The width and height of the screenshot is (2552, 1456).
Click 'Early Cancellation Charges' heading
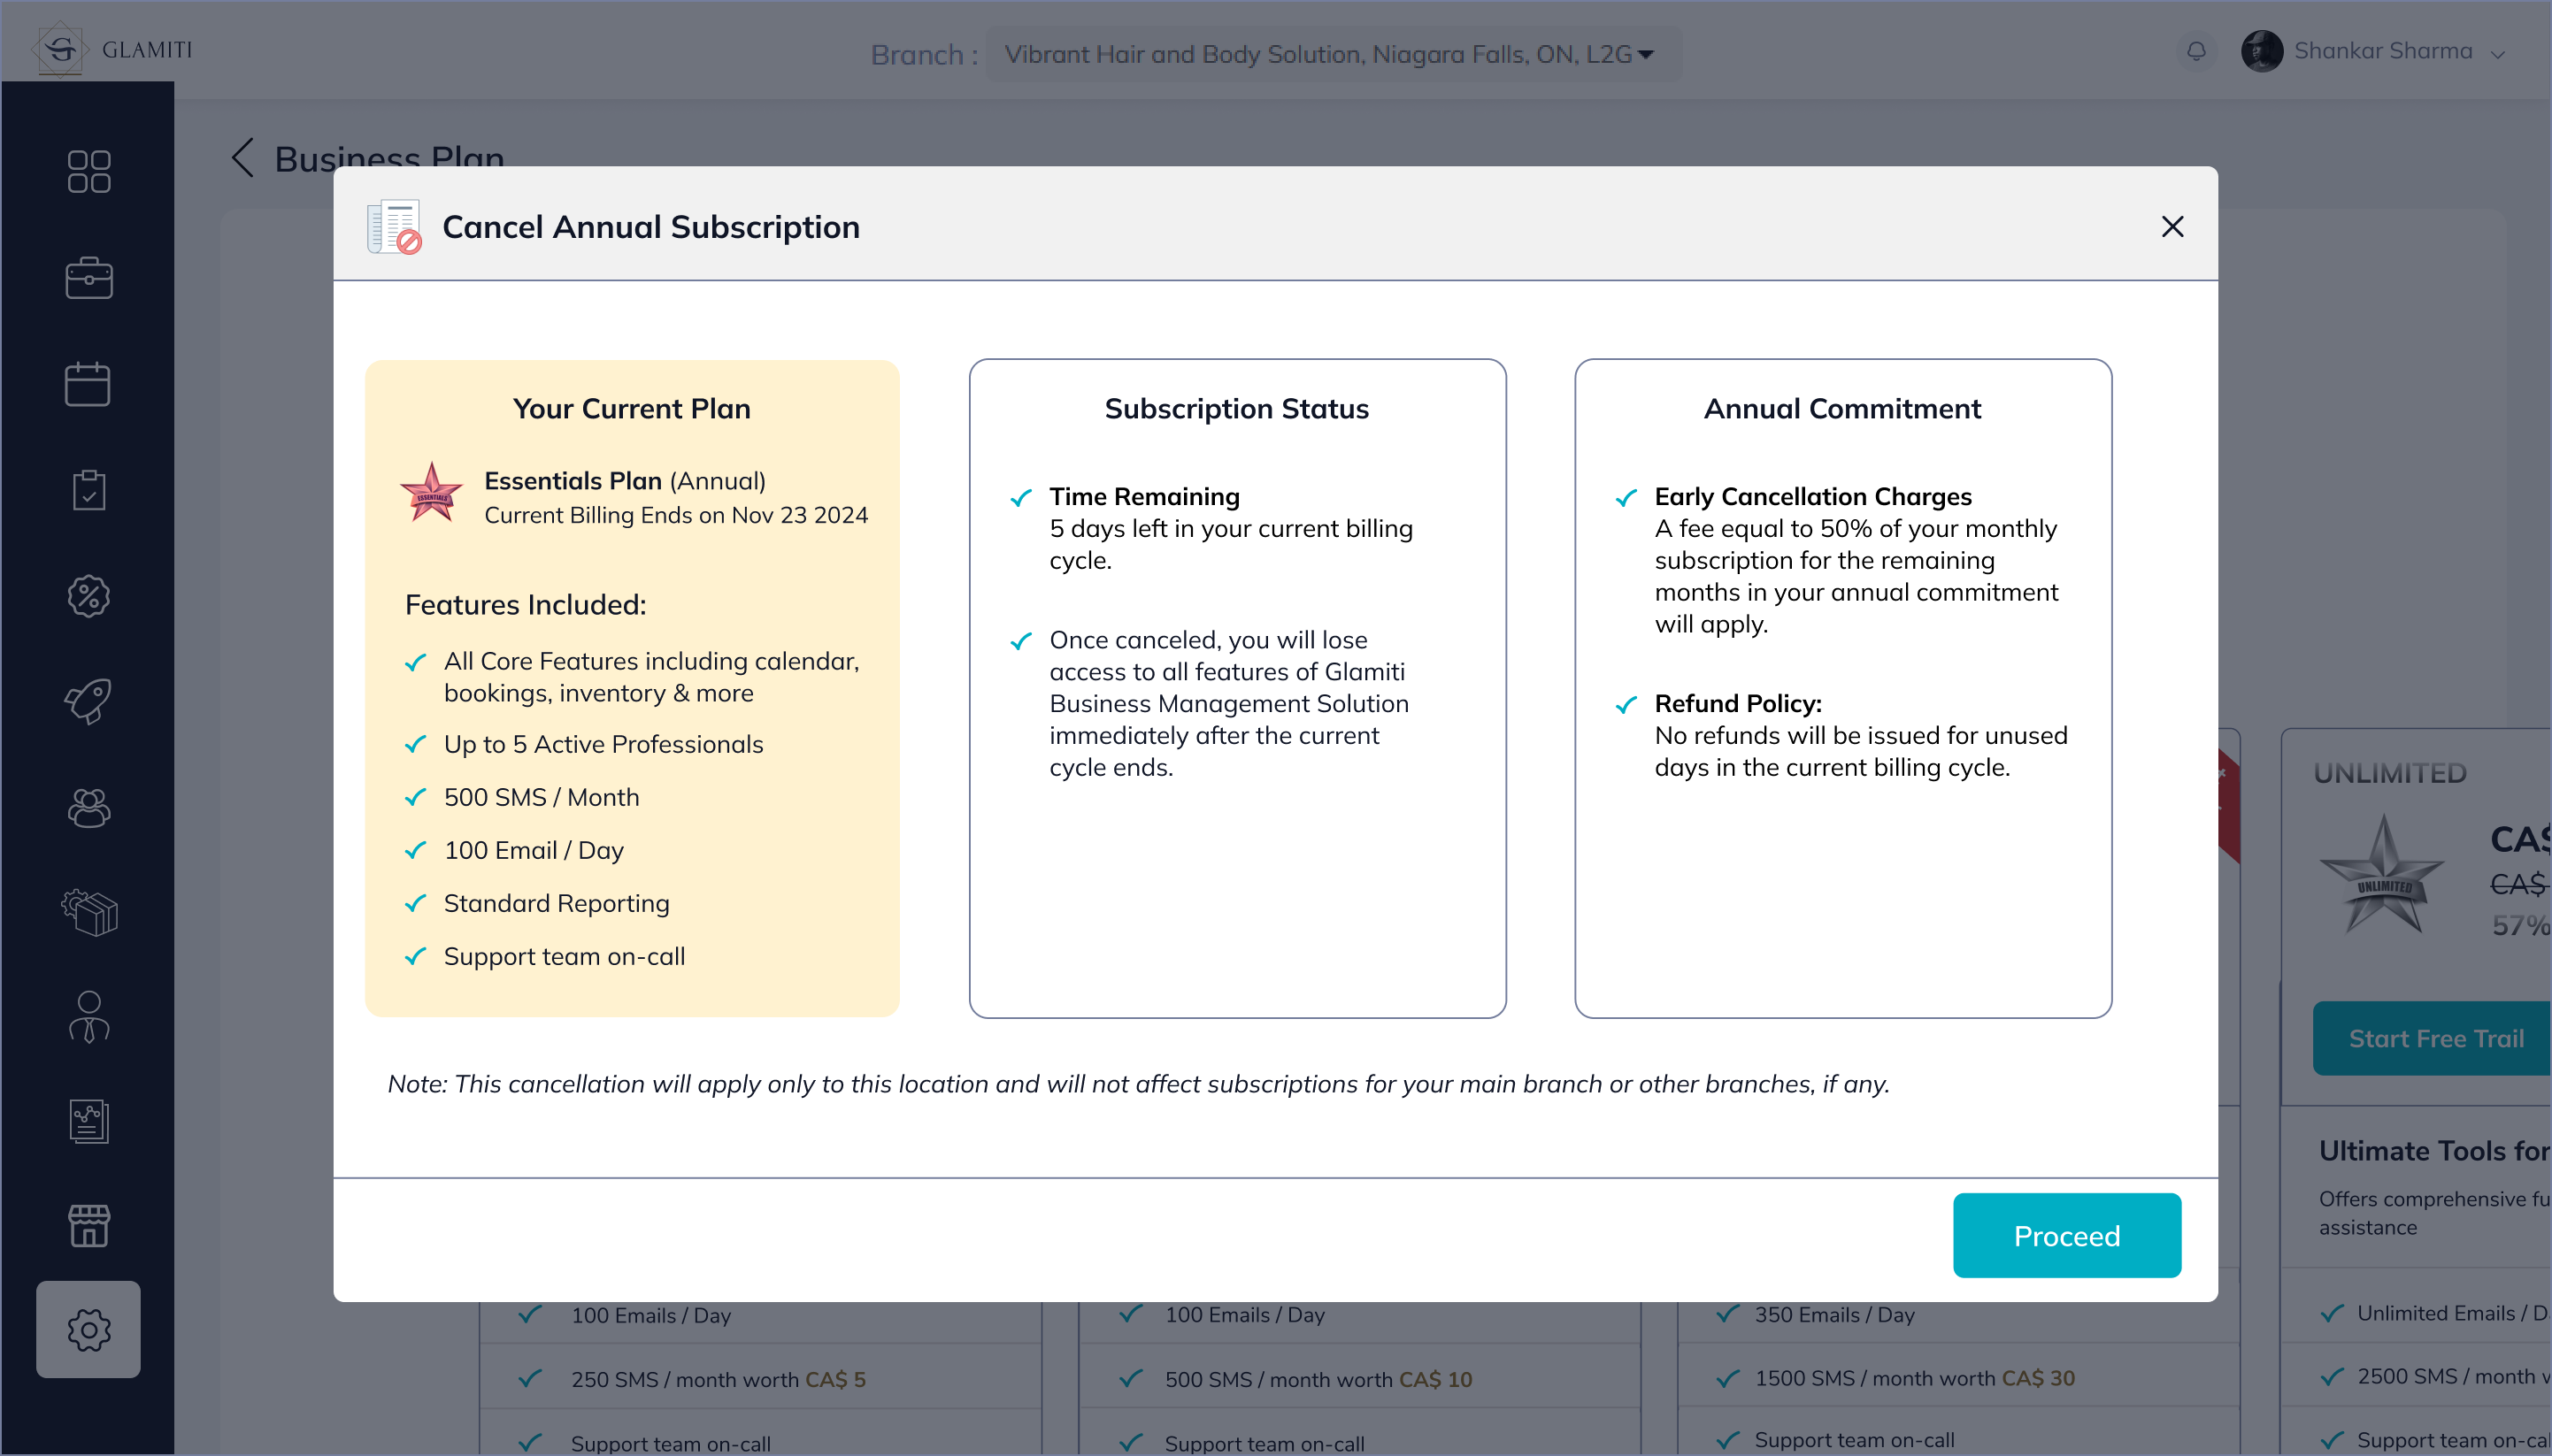point(1813,496)
